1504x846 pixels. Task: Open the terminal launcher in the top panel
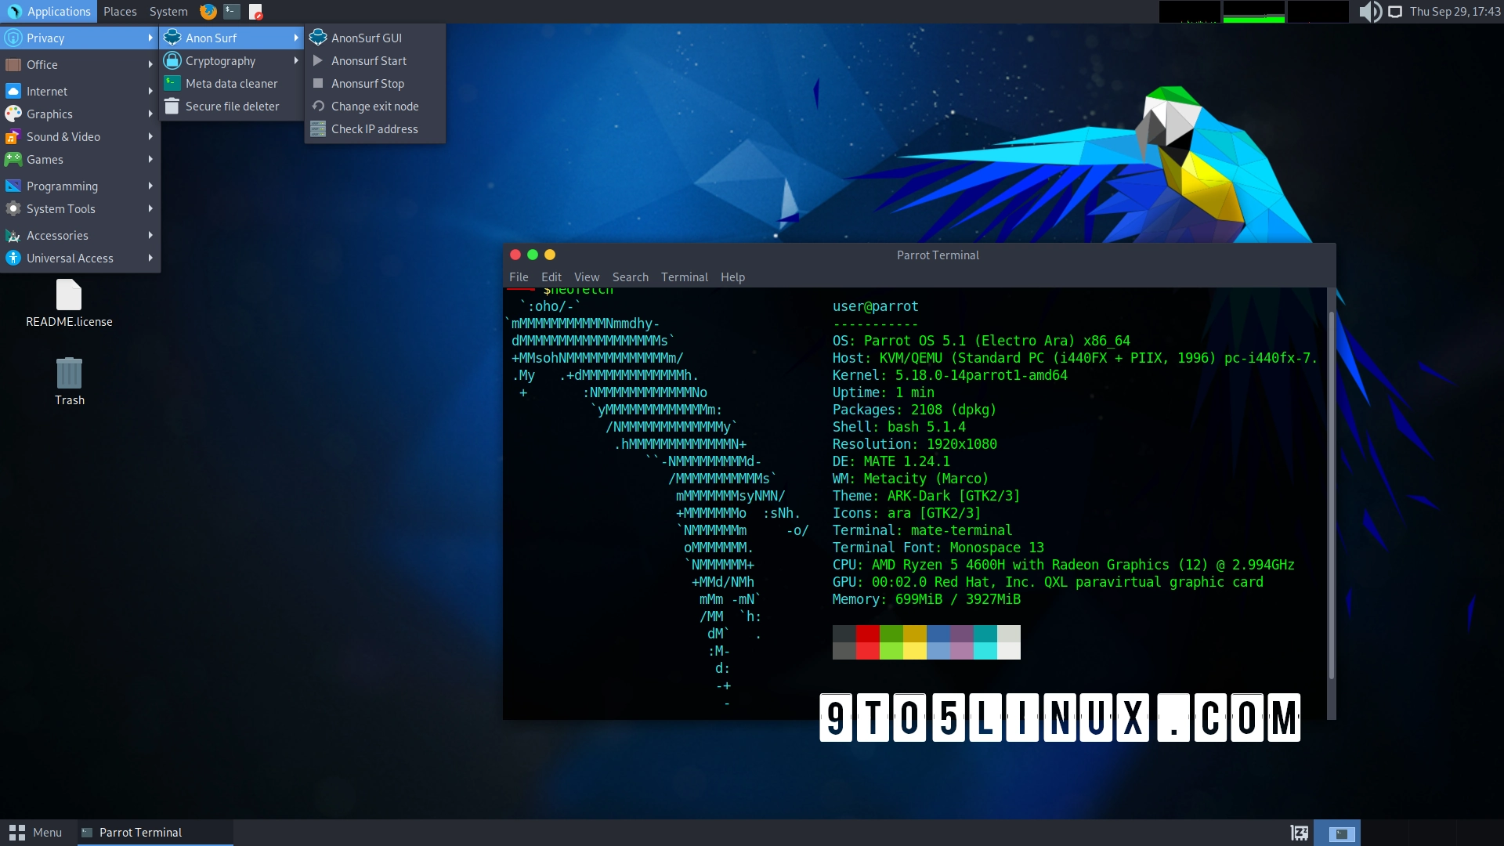coord(230,12)
